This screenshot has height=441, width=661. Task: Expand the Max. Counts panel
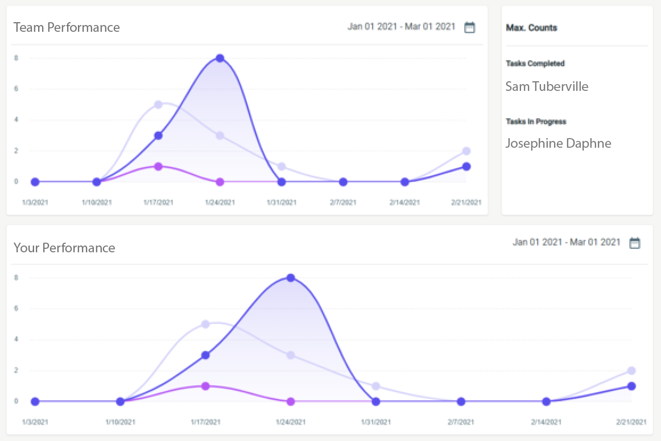point(531,27)
